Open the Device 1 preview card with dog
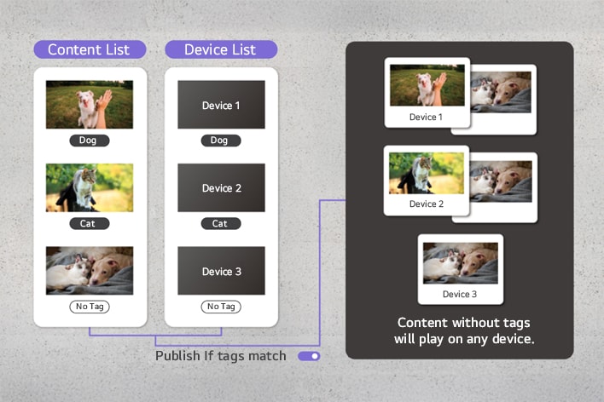The width and height of the screenshot is (604, 402). coord(427,93)
